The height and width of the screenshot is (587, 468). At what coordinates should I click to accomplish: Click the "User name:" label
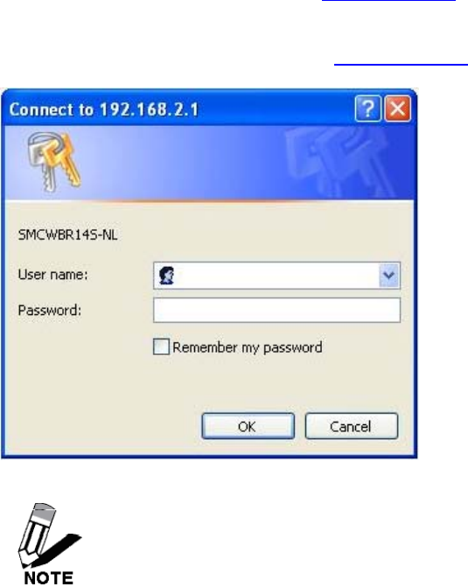pos(52,275)
